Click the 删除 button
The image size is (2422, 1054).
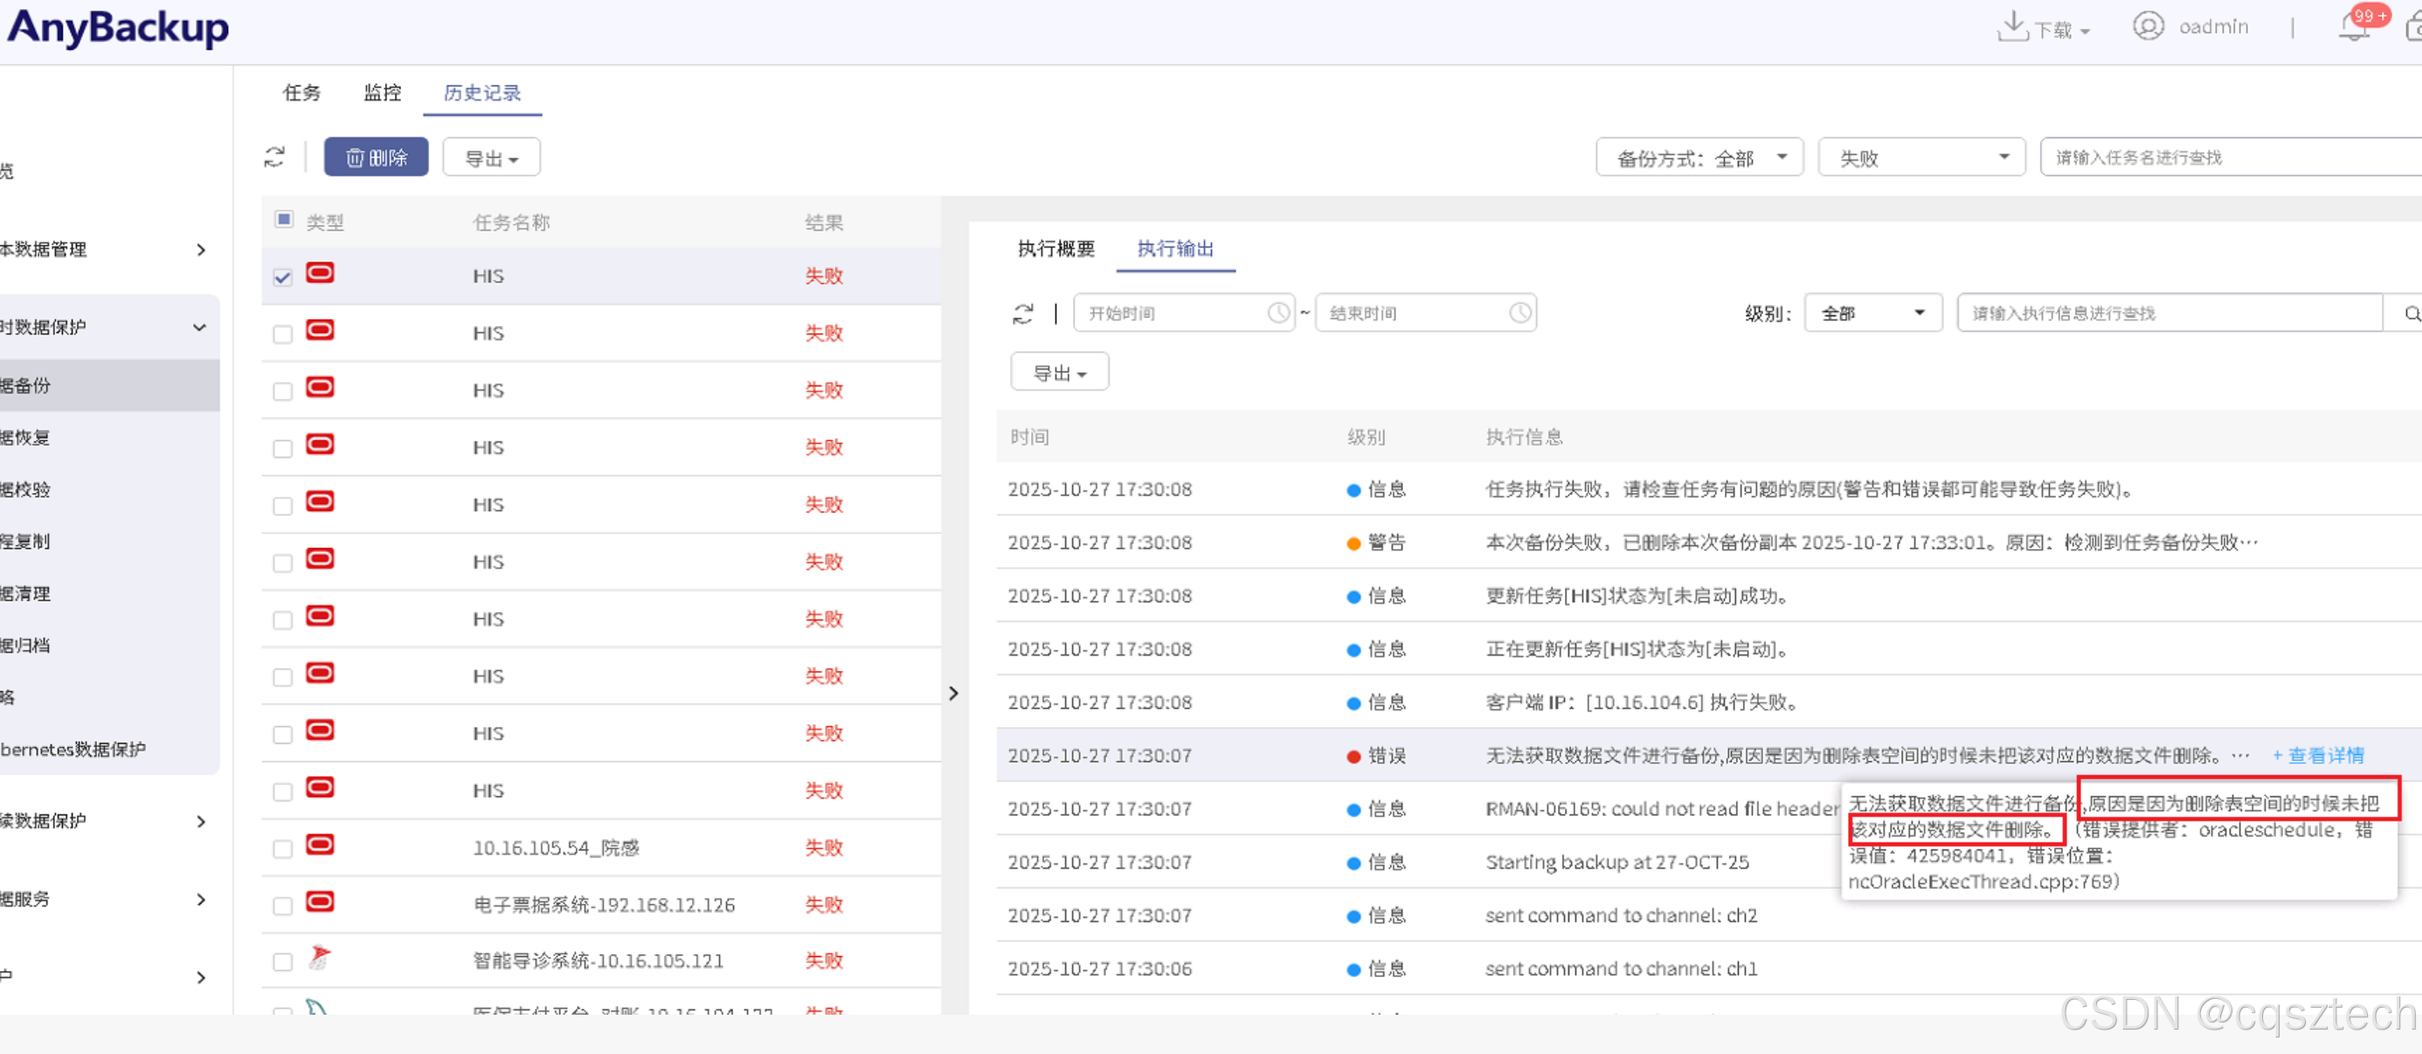pyautogui.click(x=376, y=157)
